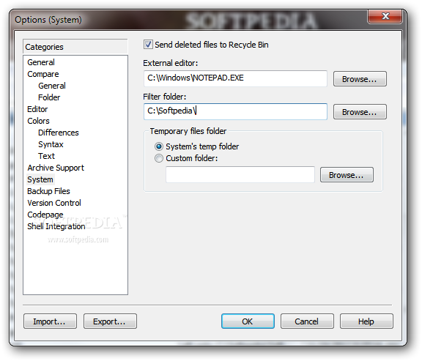Select Folder category under Compare
This screenshot has width=422, height=361.
(x=49, y=97)
